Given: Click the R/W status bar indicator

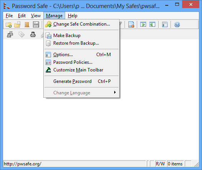Looking at the screenshot, I should point(160,164).
